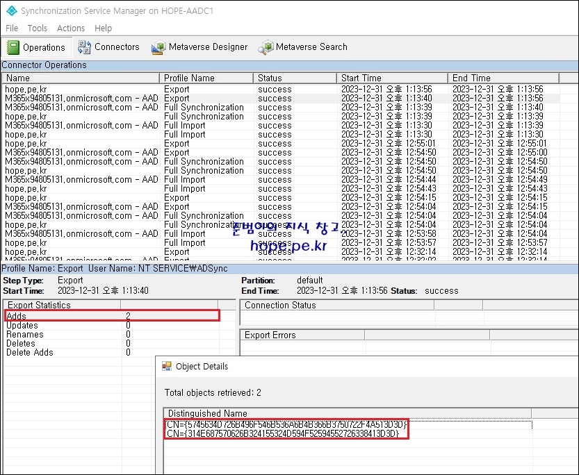Open the Actions menu
The width and height of the screenshot is (579, 475).
click(70, 28)
